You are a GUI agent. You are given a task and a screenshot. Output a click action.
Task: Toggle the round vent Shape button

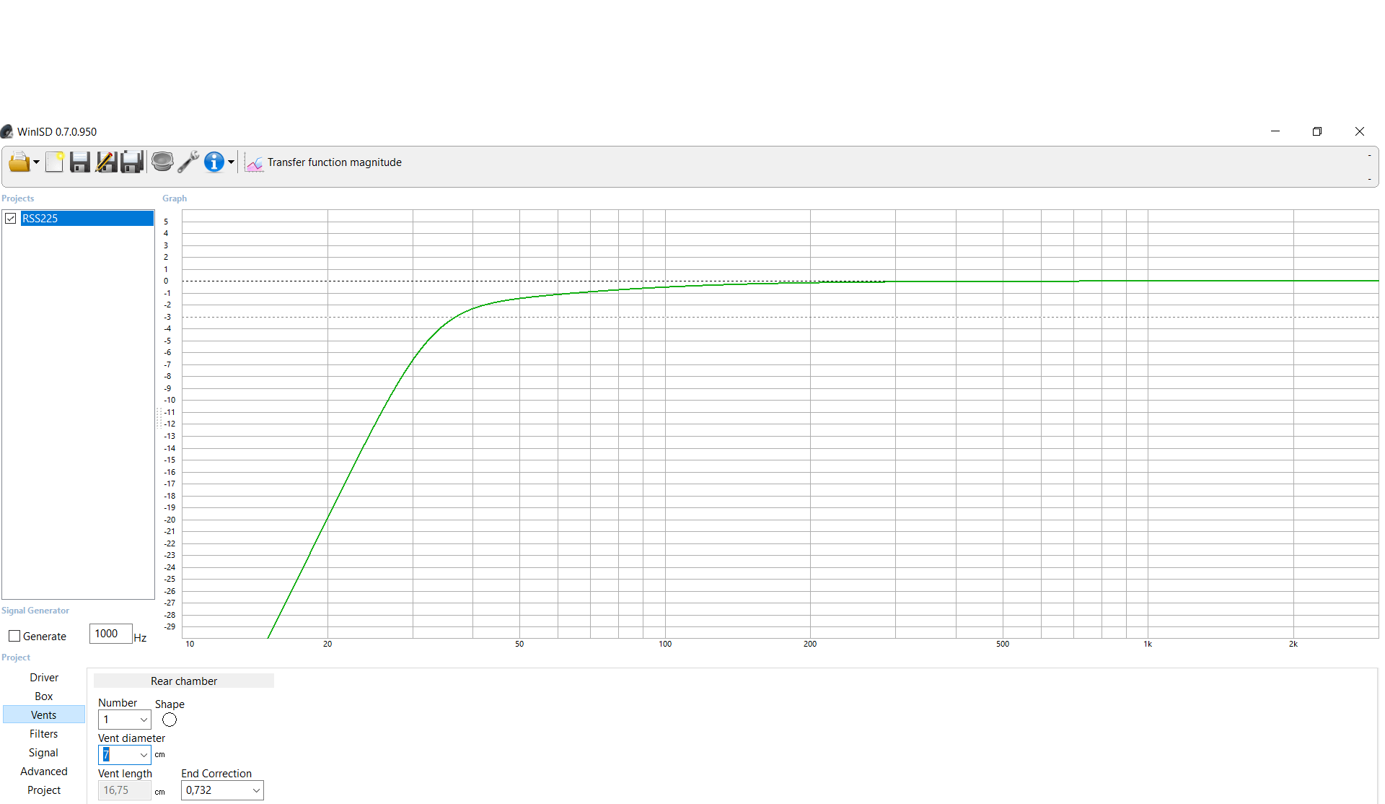170,720
